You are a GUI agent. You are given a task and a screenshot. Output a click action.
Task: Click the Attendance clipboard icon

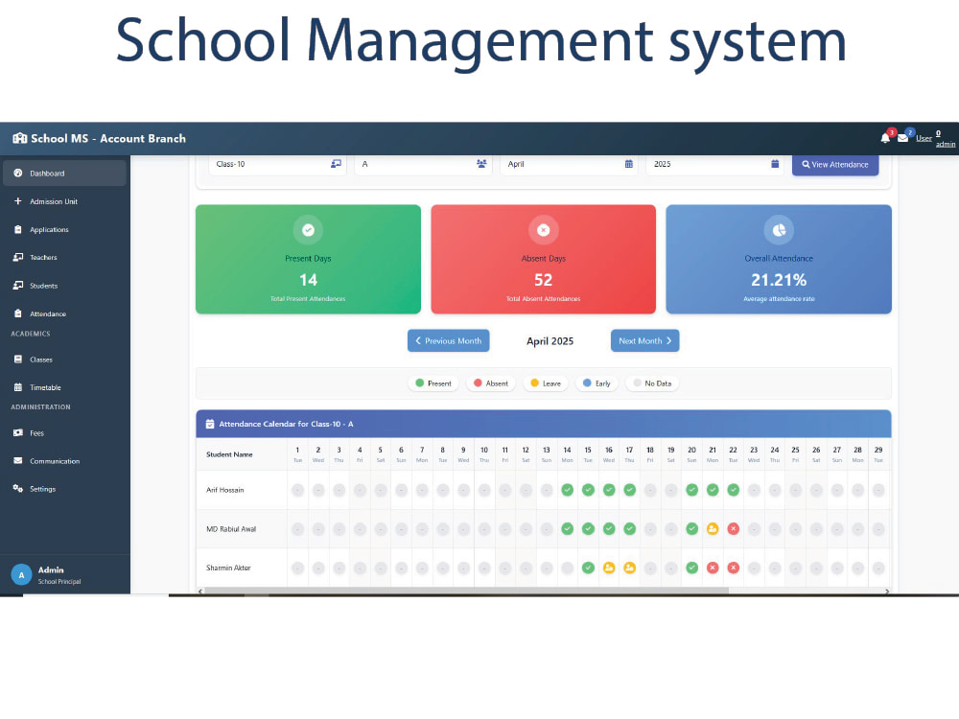point(17,313)
